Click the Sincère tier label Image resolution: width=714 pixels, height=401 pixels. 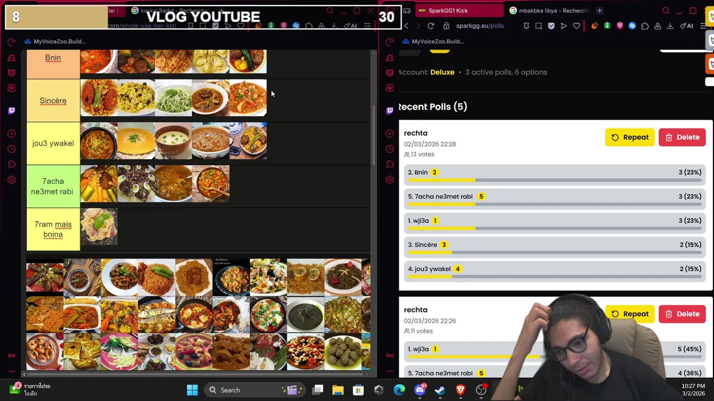click(x=53, y=101)
